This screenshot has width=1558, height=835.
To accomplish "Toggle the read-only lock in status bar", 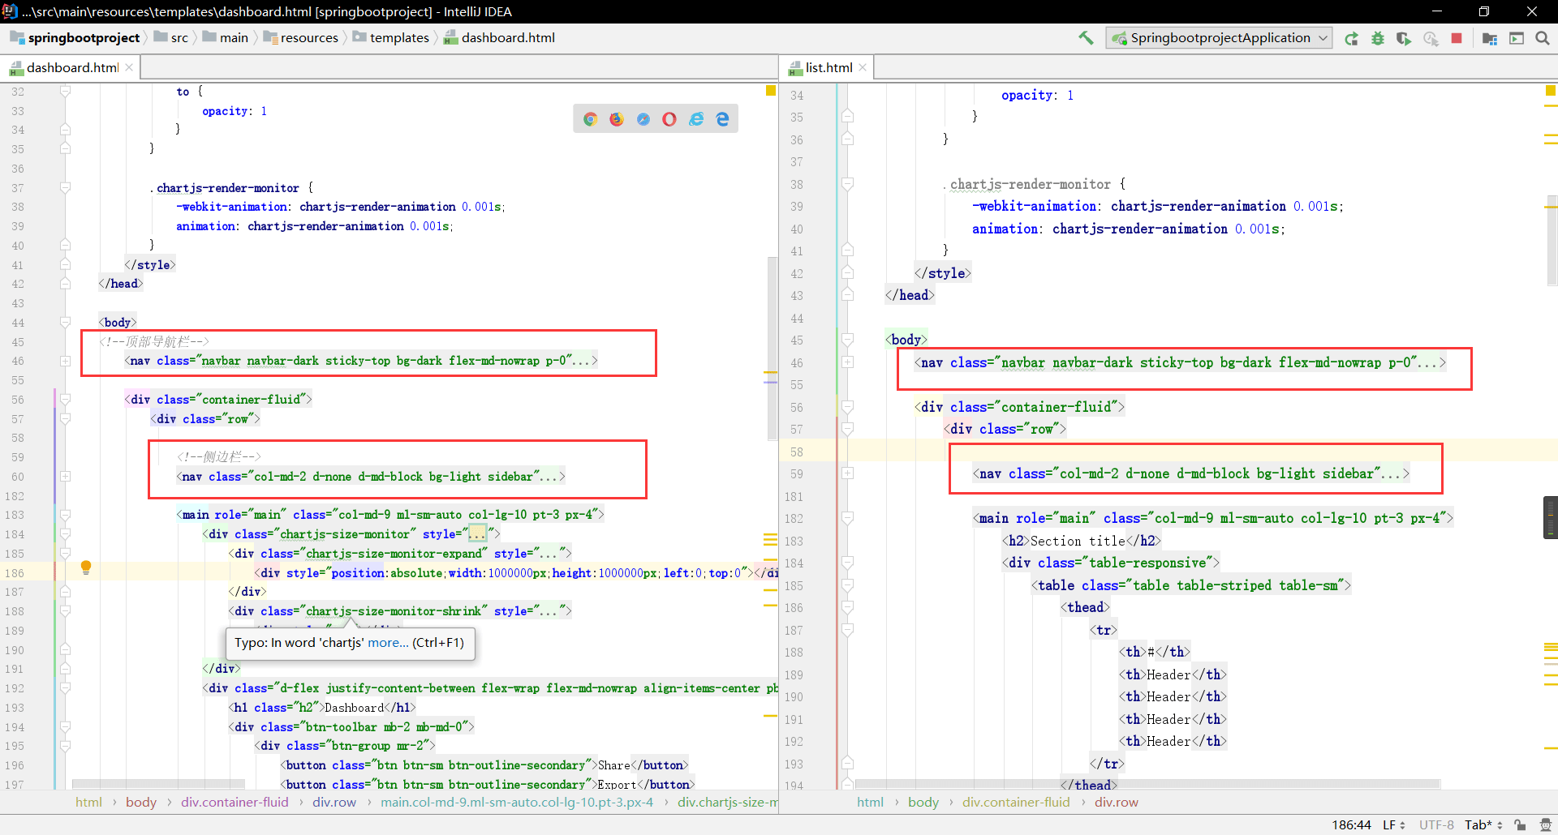I will point(1520,824).
